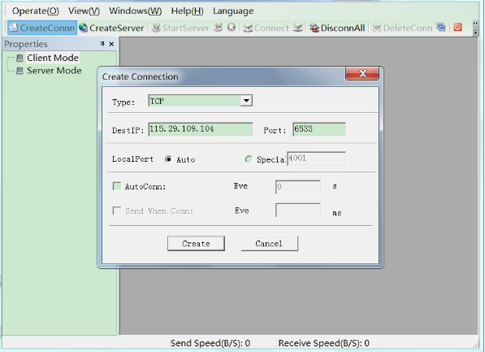Open the Language menu
Viewport: 485px width, 352px height.
(233, 11)
